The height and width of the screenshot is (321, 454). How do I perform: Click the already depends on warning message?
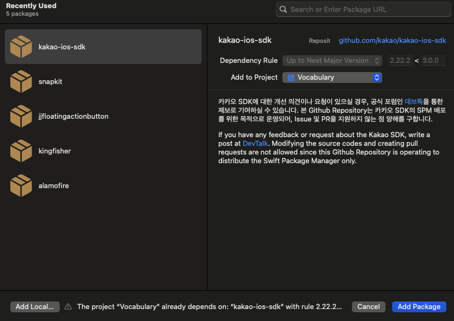click(209, 306)
